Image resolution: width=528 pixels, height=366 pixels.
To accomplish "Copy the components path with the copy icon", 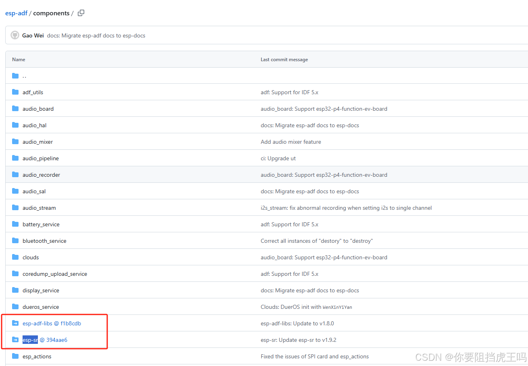I will 81,13.
